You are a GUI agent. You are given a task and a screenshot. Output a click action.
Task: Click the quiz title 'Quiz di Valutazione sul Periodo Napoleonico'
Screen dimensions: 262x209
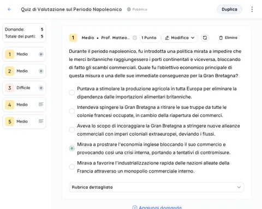click(72, 9)
